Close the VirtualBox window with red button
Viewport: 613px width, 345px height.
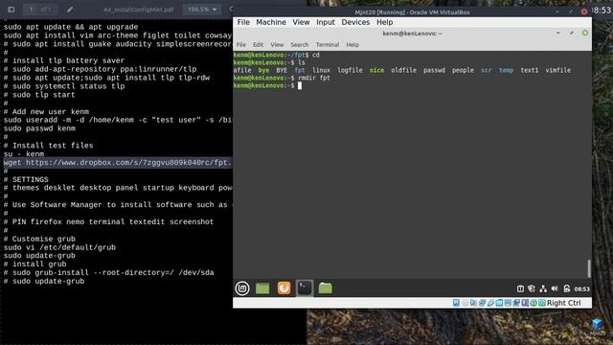click(583, 11)
